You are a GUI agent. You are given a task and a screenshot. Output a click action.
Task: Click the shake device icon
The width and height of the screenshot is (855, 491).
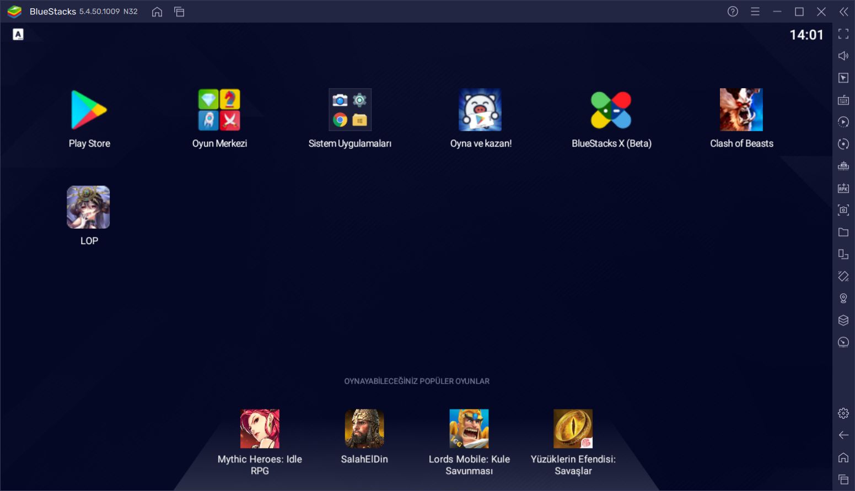pyautogui.click(x=843, y=276)
